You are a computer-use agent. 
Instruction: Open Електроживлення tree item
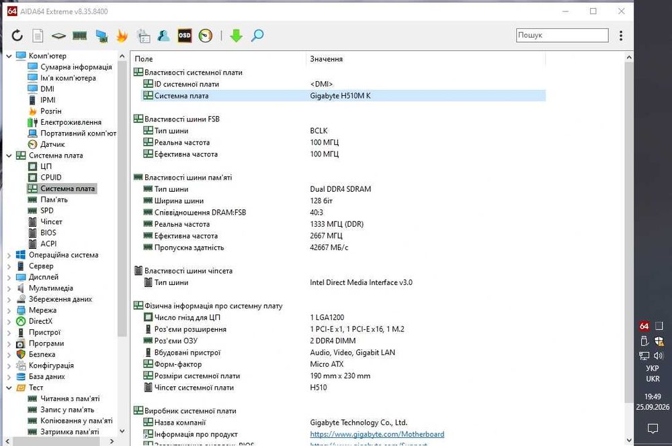(71, 122)
